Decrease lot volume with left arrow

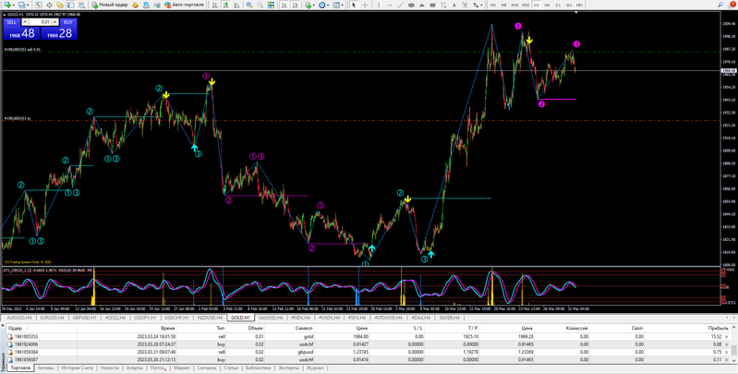(x=26, y=22)
